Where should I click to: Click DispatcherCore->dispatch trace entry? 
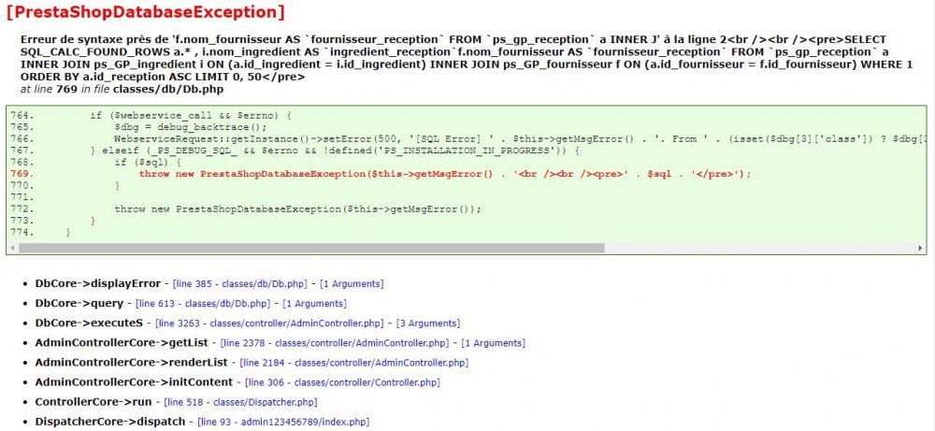(110, 422)
